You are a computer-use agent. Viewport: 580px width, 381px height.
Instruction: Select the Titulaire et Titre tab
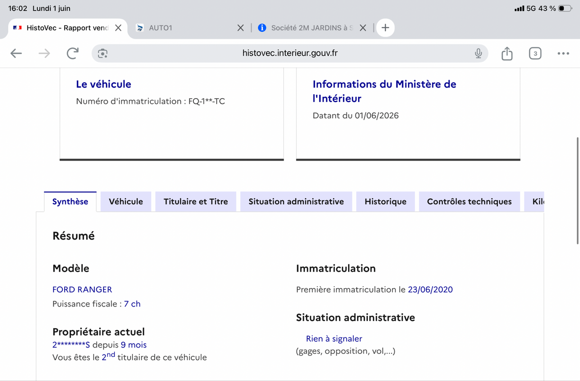196,202
